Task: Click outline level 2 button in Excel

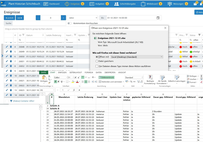Action: [44, 94]
